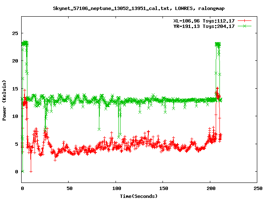Click the y-axis tick label 0
This screenshot has width=266, height=200.
(x=17, y=172)
